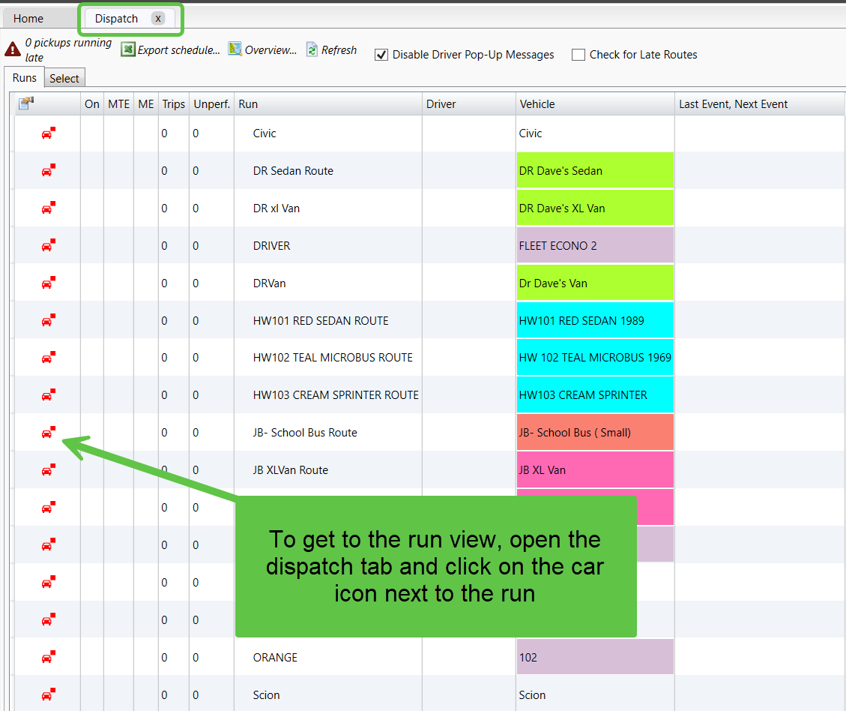
Task: Click the late pickups warning icon
Action: 13,49
